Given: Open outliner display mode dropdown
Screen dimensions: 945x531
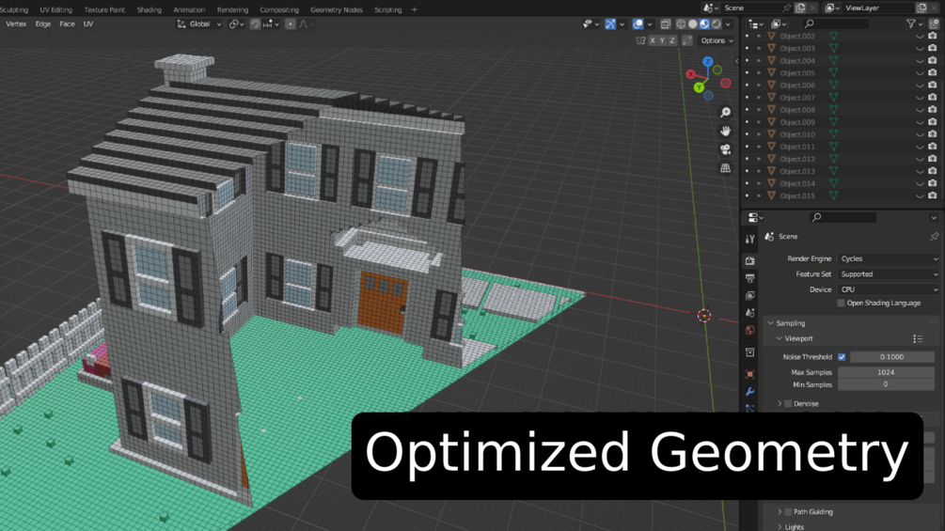Looking at the screenshot, I should [756, 23].
